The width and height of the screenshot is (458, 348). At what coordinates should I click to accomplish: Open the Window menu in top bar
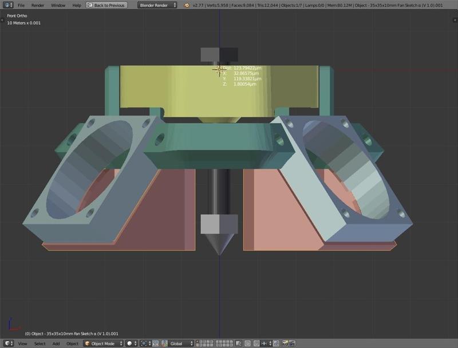pyautogui.click(x=58, y=5)
